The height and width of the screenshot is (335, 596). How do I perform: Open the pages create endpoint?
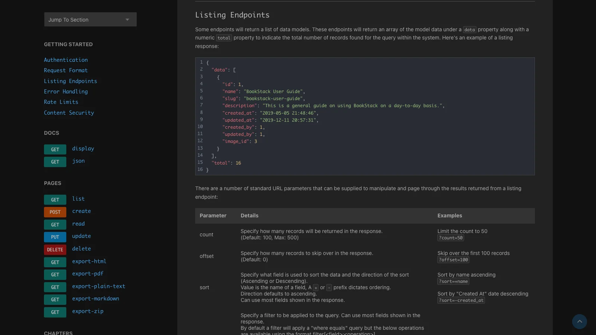tap(82, 211)
